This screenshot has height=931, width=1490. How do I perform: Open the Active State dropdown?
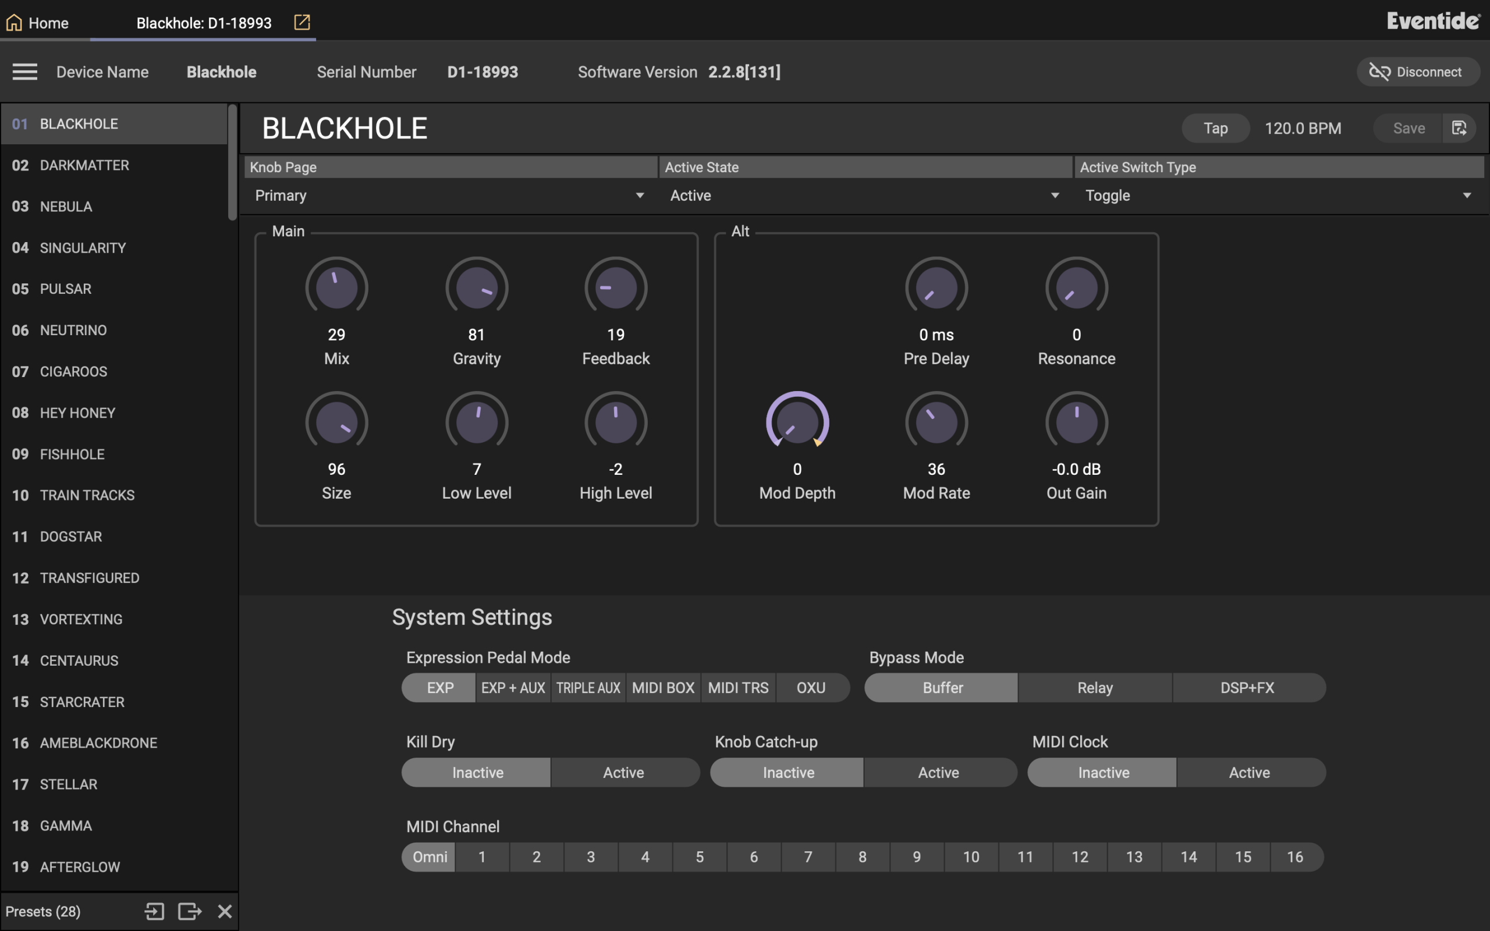[865, 195]
